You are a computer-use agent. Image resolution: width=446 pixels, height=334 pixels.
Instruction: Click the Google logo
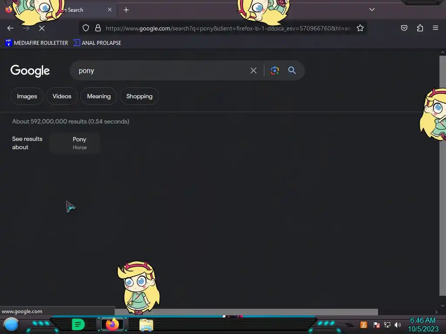coord(30,71)
